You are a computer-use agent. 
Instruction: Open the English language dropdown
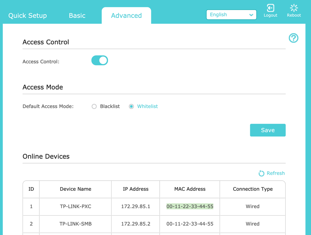[231, 15]
